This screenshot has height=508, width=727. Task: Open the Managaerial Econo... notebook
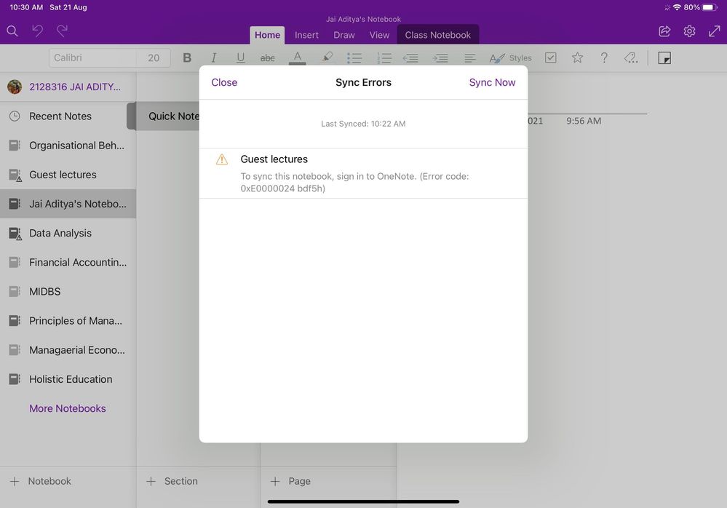68,350
